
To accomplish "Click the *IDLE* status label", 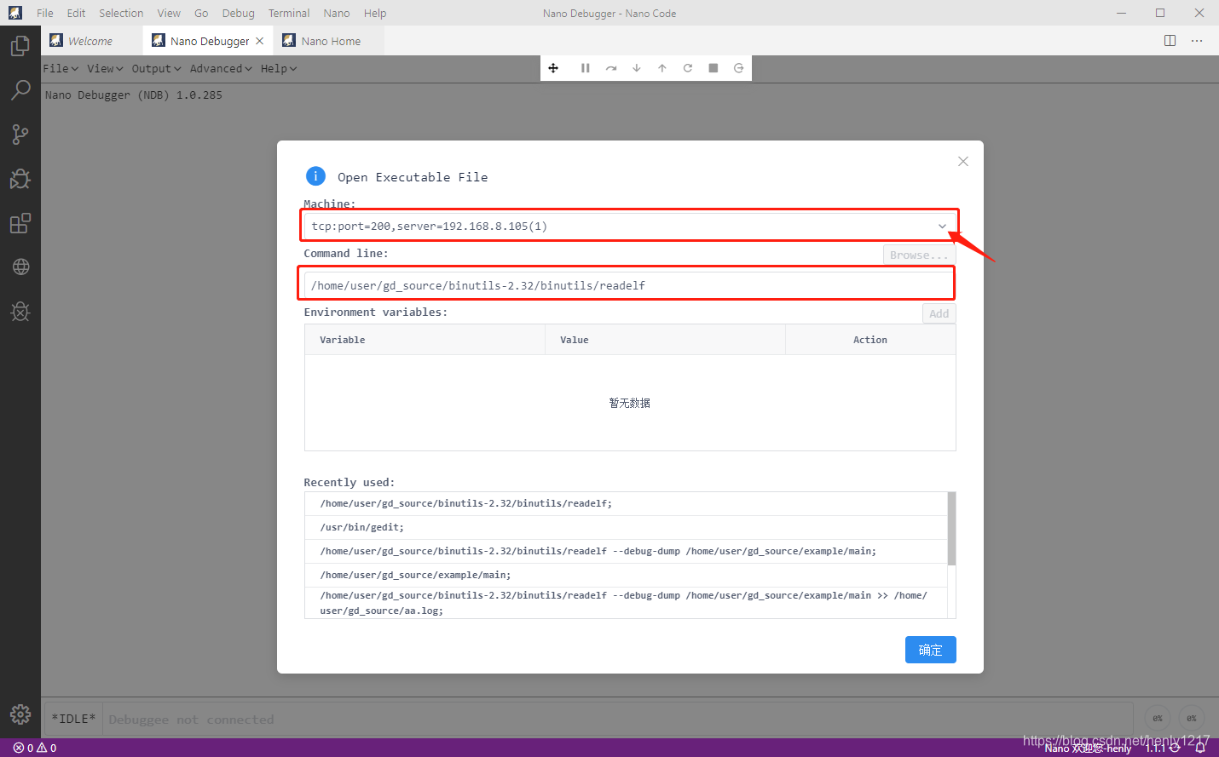I will coord(73,719).
